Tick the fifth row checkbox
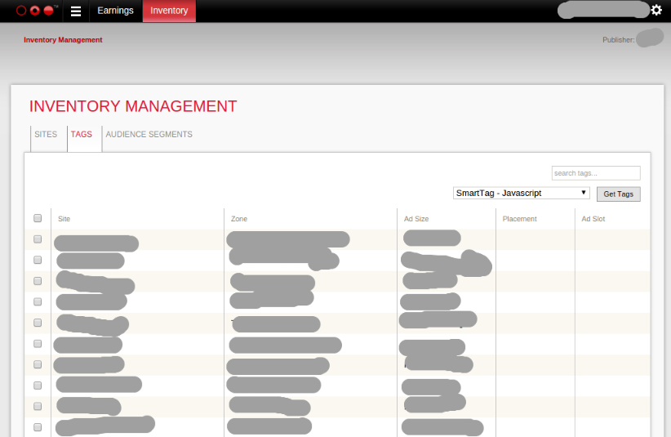Viewport: 671px width, 437px height. click(38, 323)
